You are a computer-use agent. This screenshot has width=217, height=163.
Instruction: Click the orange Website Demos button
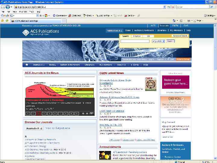tap(183, 59)
